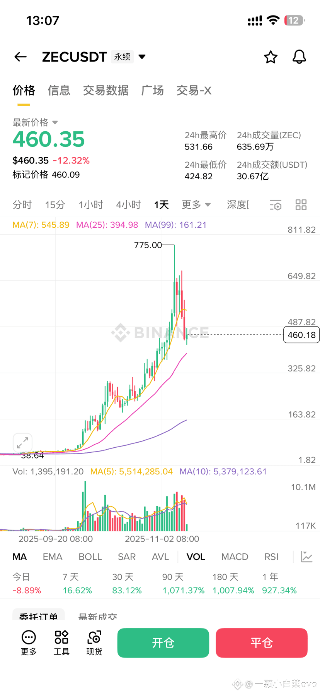Screen dimensions: 320x694
Task: Select the 1小时 chart interval
Action: (91, 204)
